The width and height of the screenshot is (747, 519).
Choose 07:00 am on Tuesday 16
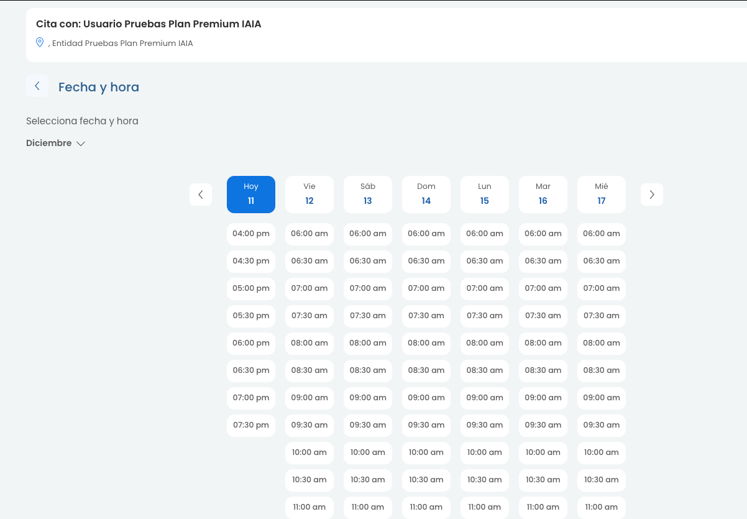[x=543, y=288]
